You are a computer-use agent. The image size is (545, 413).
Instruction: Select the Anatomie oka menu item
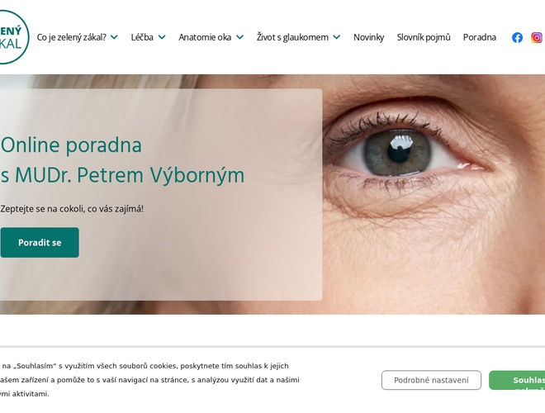pos(205,37)
